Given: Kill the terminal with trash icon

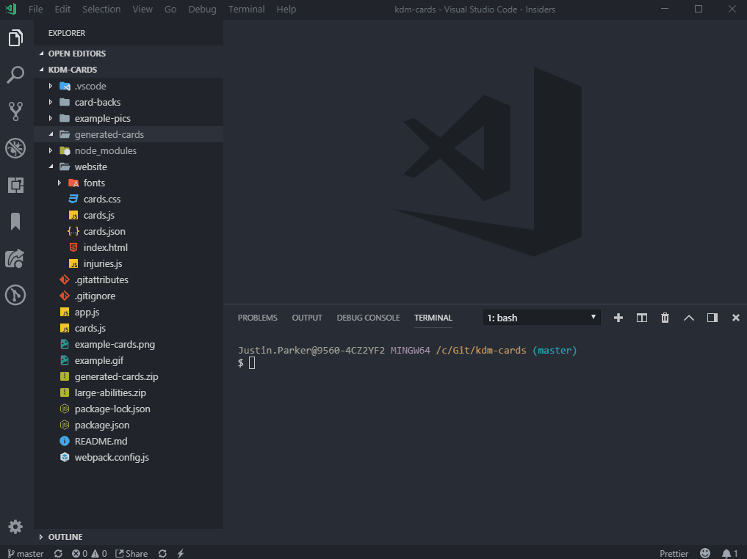Looking at the screenshot, I should coord(665,318).
